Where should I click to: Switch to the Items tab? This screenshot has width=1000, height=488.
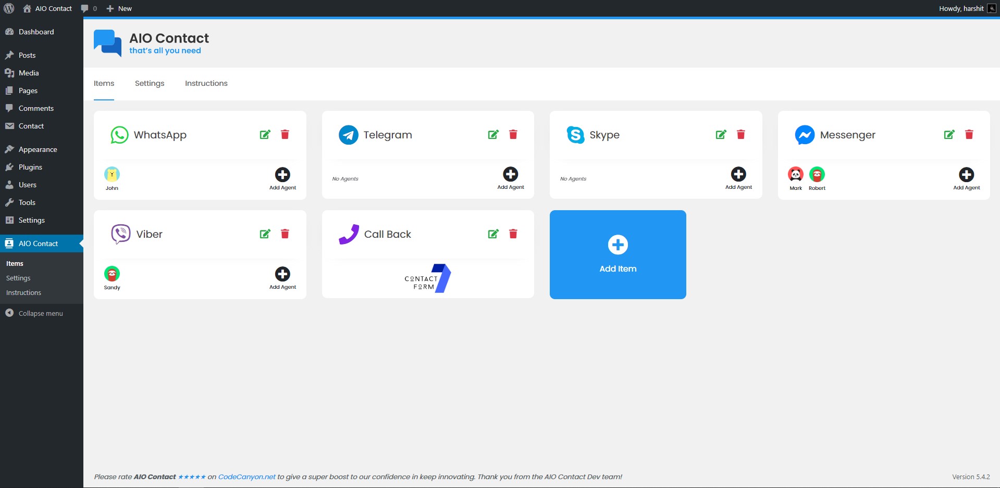[x=104, y=83]
